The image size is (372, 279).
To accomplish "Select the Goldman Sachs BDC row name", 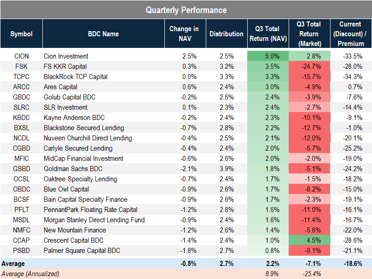I will [73, 169].
